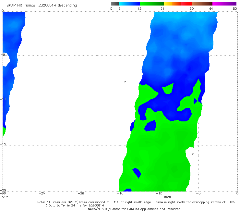This screenshot has width=240, height=211.
Task: Click the swath time label '6:28'
Action: click(x=167, y=197)
